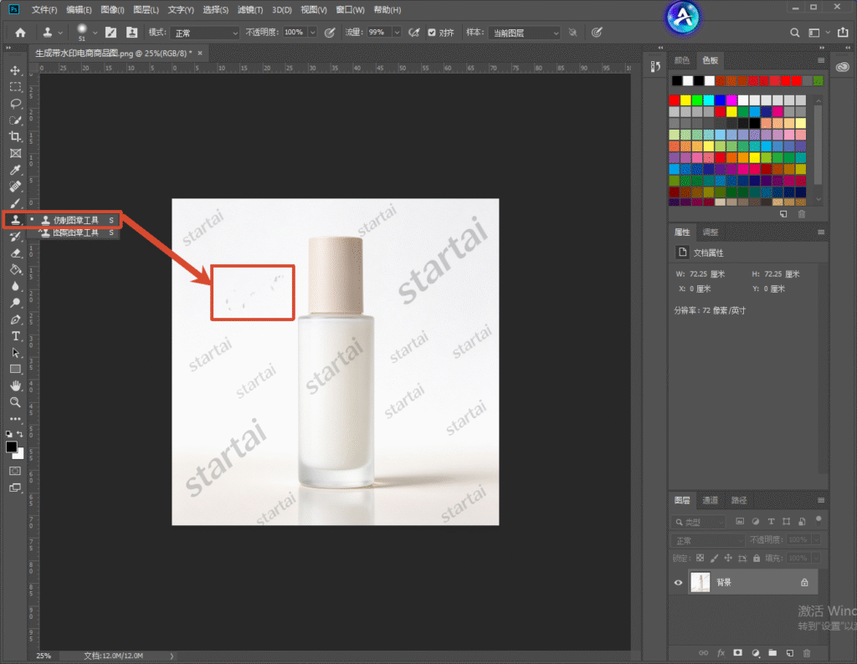Viewport: 857px width, 664px height.
Task: Close the 生成带水印电商商品图.png document tab
Action: click(x=200, y=53)
